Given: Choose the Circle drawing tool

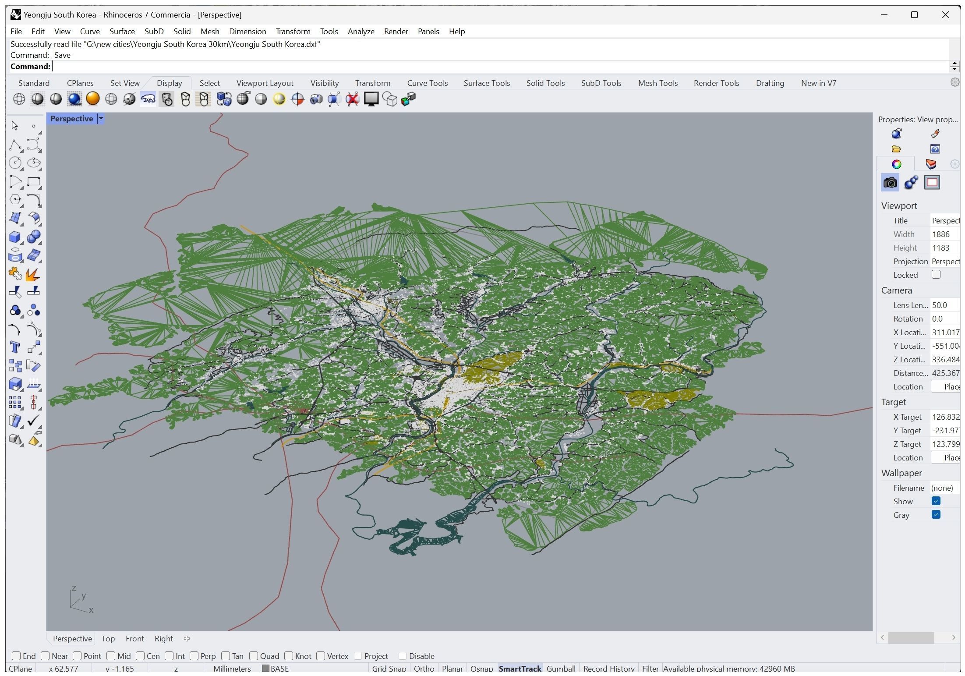Looking at the screenshot, I should tap(15, 163).
